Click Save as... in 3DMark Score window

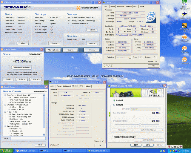[x=36, y=79]
